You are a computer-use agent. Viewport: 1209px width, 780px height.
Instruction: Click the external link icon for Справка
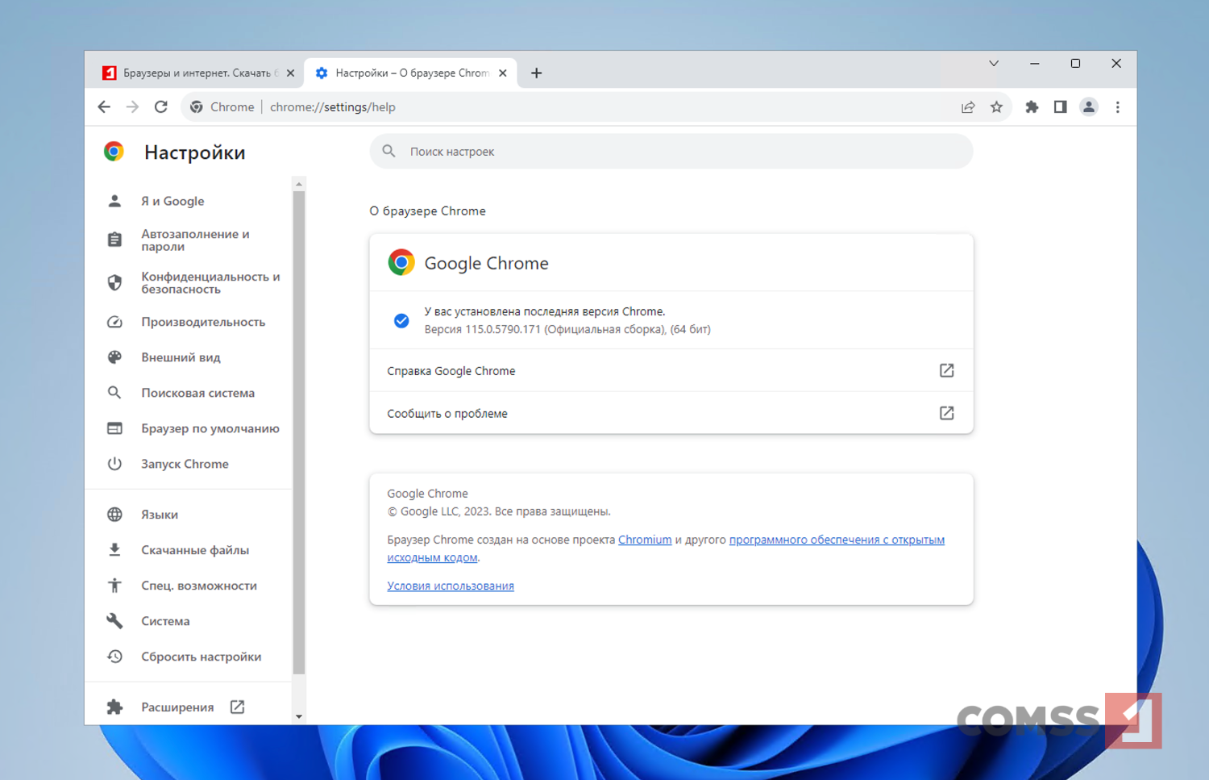pyautogui.click(x=946, y=370)
